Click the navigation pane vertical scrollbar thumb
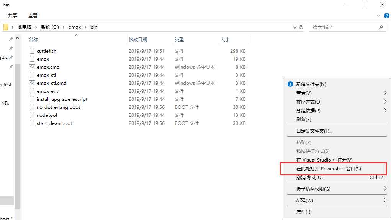The image size is (391, 220). 18,137
